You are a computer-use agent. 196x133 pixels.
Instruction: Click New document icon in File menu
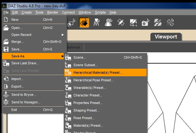click(6, 20)
